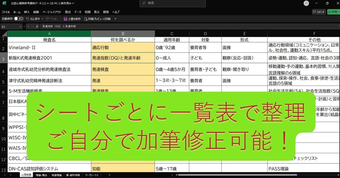Click header cell 何を調べるか
Image resolution: width=340 pixels, height=178 pixels.
click(x=123, y=40)
